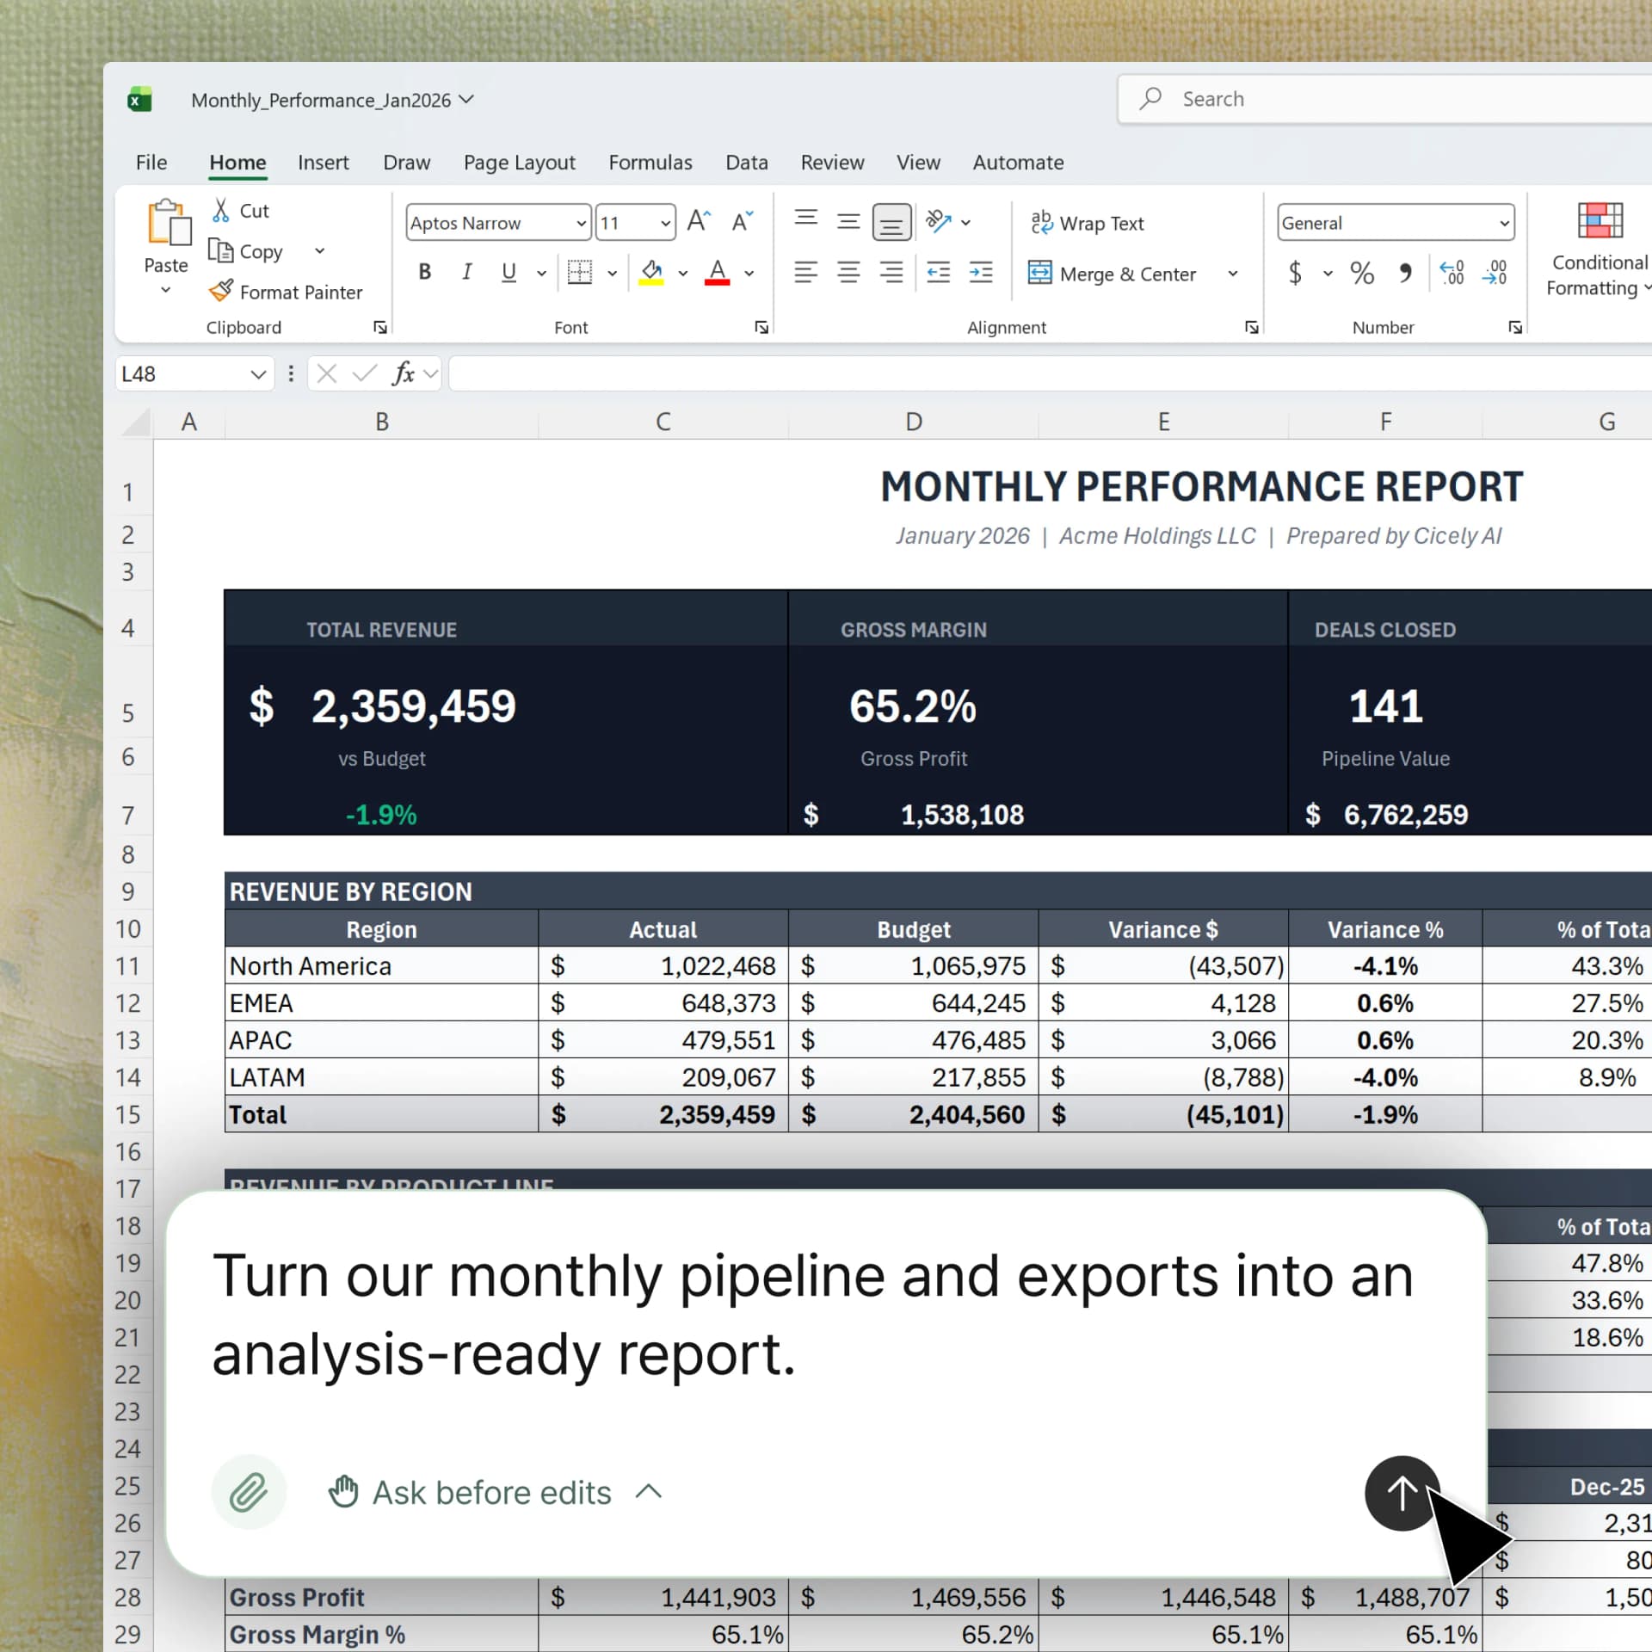Open the Automate ribbon tab
The width and height of the screenshot is (1652, 1652).
(1018, 163)
